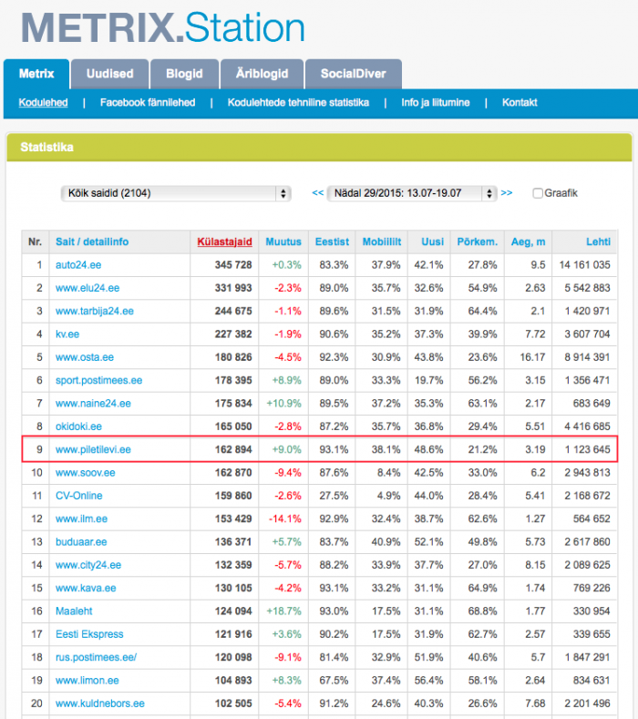
Task: Open www.limon.ee site details
Action: (87, 680)
